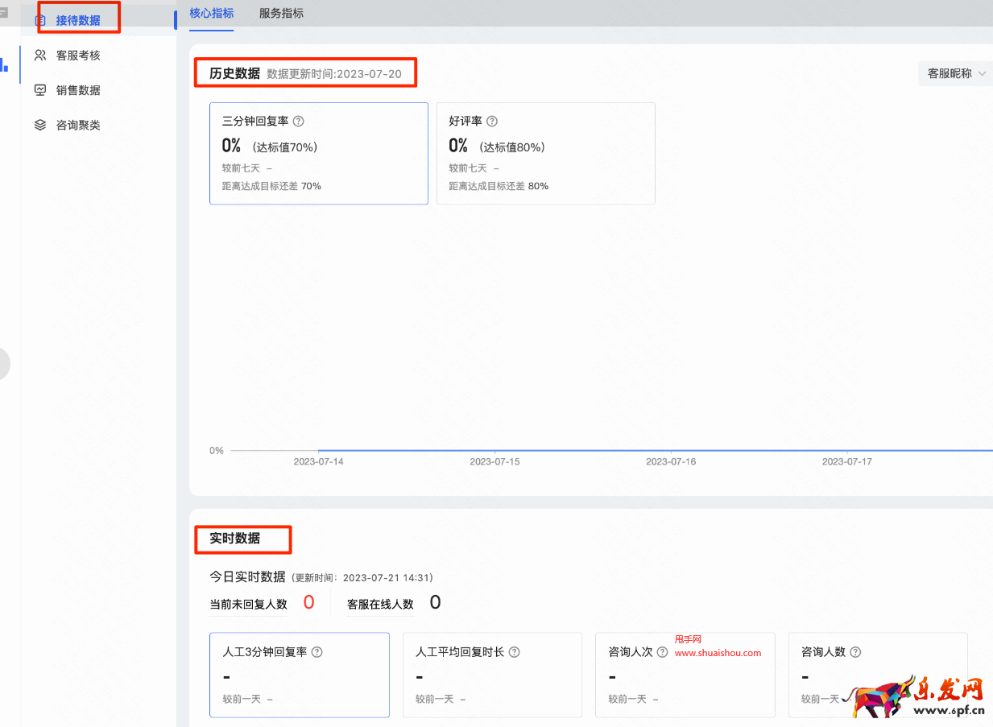Viewport: 993px width, 727px height.
Task: Select the 三分钟回复率 card
Action: (x=319, y=153)
